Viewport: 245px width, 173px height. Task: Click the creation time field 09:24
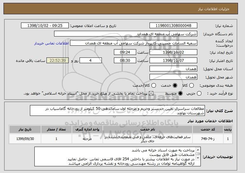(x=125, y=52)
